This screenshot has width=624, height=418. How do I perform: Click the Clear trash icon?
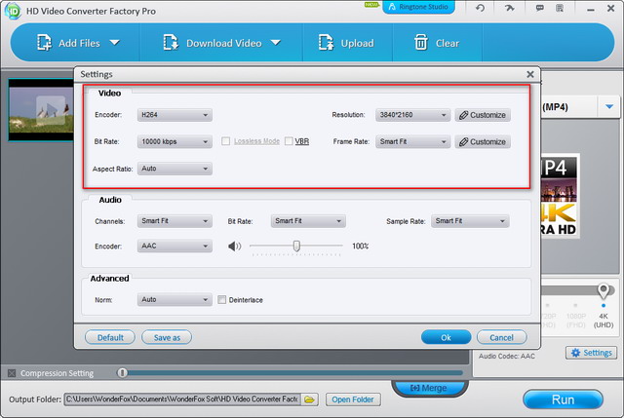420,43
